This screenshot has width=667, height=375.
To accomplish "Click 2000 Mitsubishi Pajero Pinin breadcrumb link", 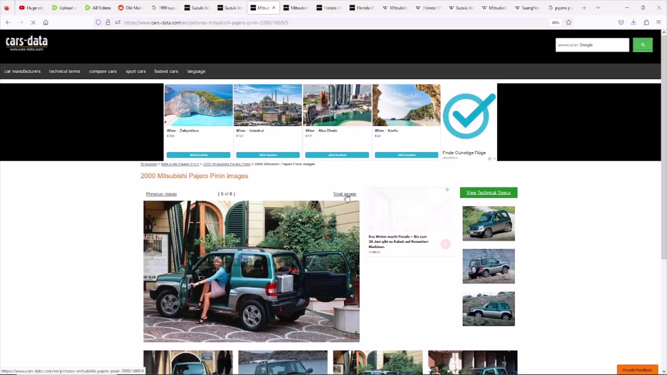I will pos(227,164).
